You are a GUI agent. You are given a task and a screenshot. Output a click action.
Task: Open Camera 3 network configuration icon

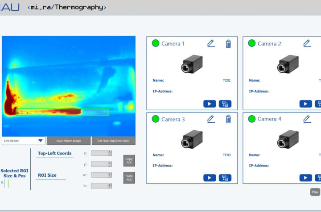click(225, 178)
